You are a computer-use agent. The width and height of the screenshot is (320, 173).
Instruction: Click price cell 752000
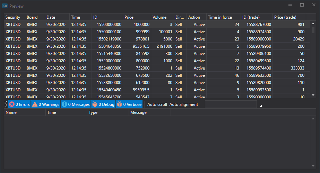(137, 68)
